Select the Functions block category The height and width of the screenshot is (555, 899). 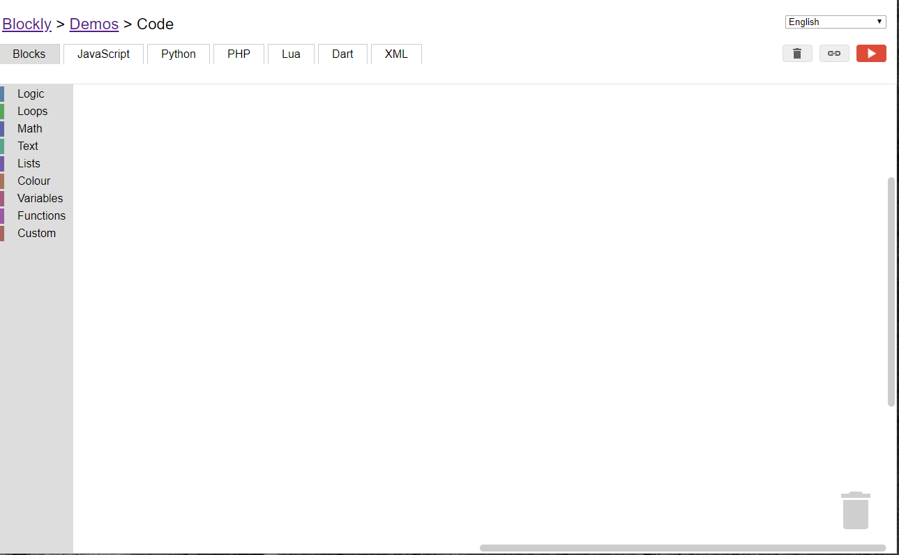point(41,215)
